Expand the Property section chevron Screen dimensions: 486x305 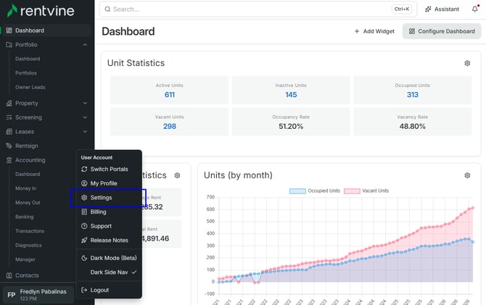(85, 103)
